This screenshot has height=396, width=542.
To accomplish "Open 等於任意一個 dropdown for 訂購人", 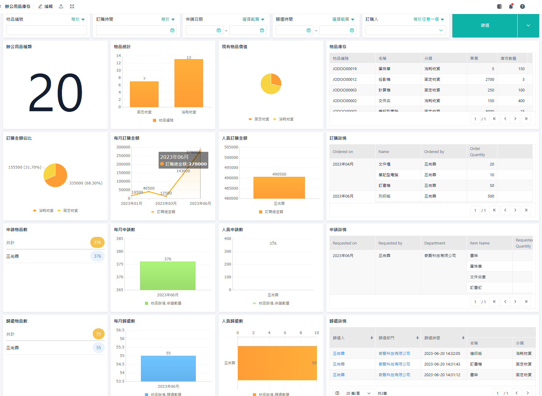I will pos(429,19).
